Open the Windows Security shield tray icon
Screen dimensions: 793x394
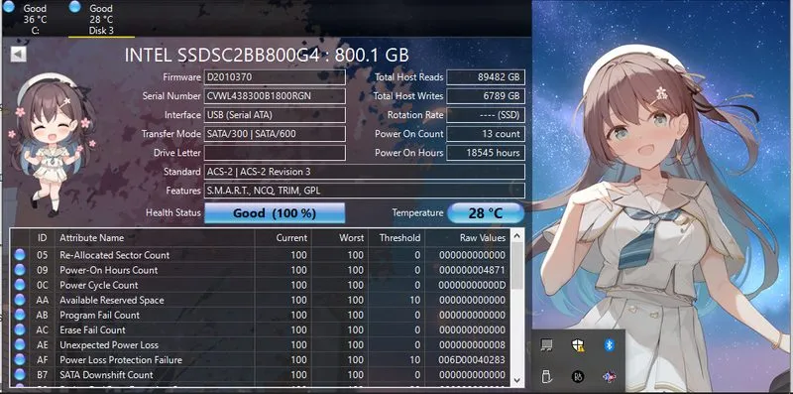click(x=578, y=345)
